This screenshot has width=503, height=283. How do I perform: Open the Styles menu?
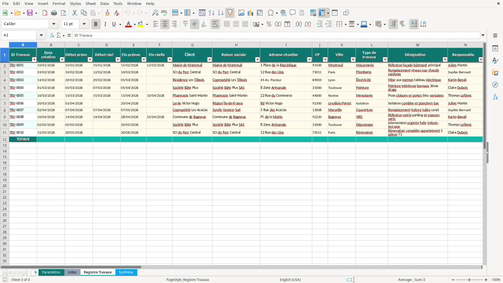[75, 3]
